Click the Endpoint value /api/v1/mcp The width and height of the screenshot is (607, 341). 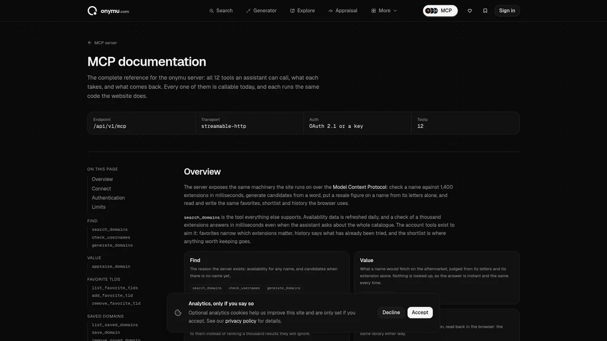click(x=110, y=127)
